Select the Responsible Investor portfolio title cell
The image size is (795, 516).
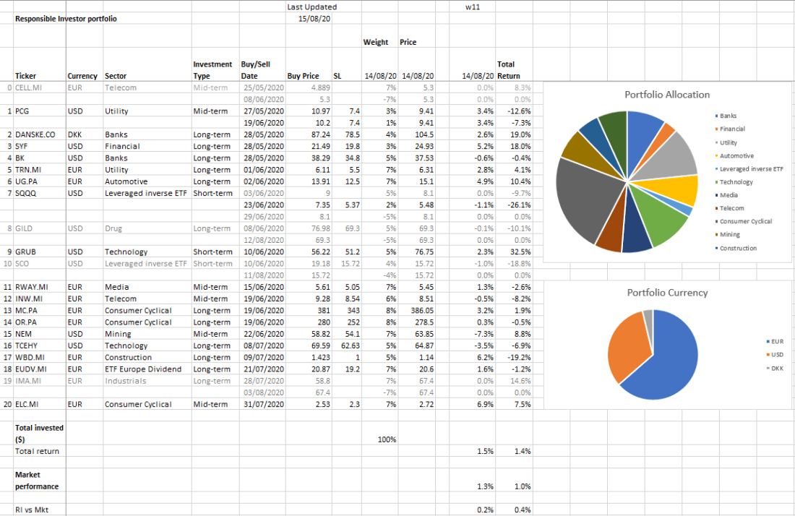[66, 19]
